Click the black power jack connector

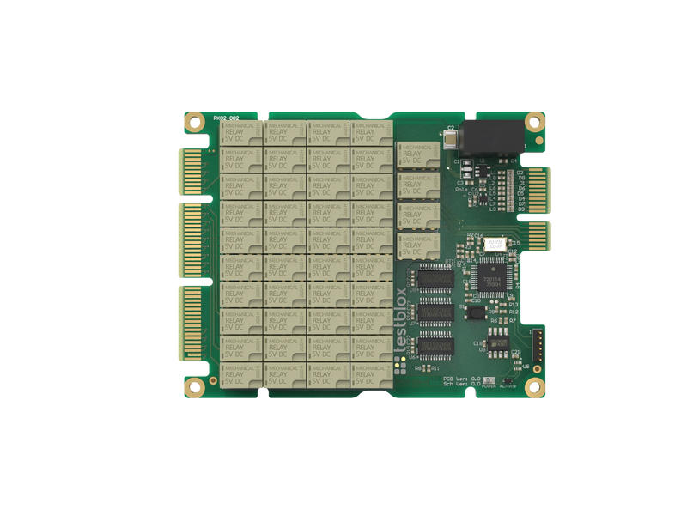(x=491, y=138)
